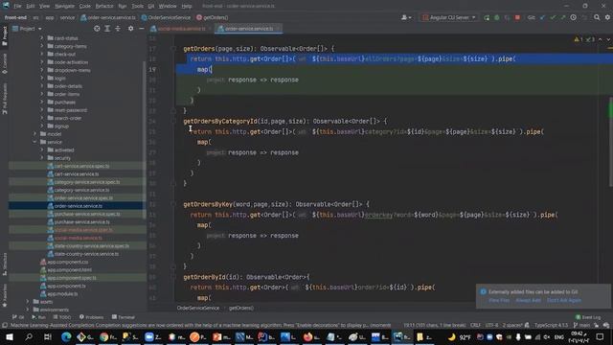613x345 pixels.
Task: Click the warning indicator in editor corner
Action: click(x=579, y=39)
